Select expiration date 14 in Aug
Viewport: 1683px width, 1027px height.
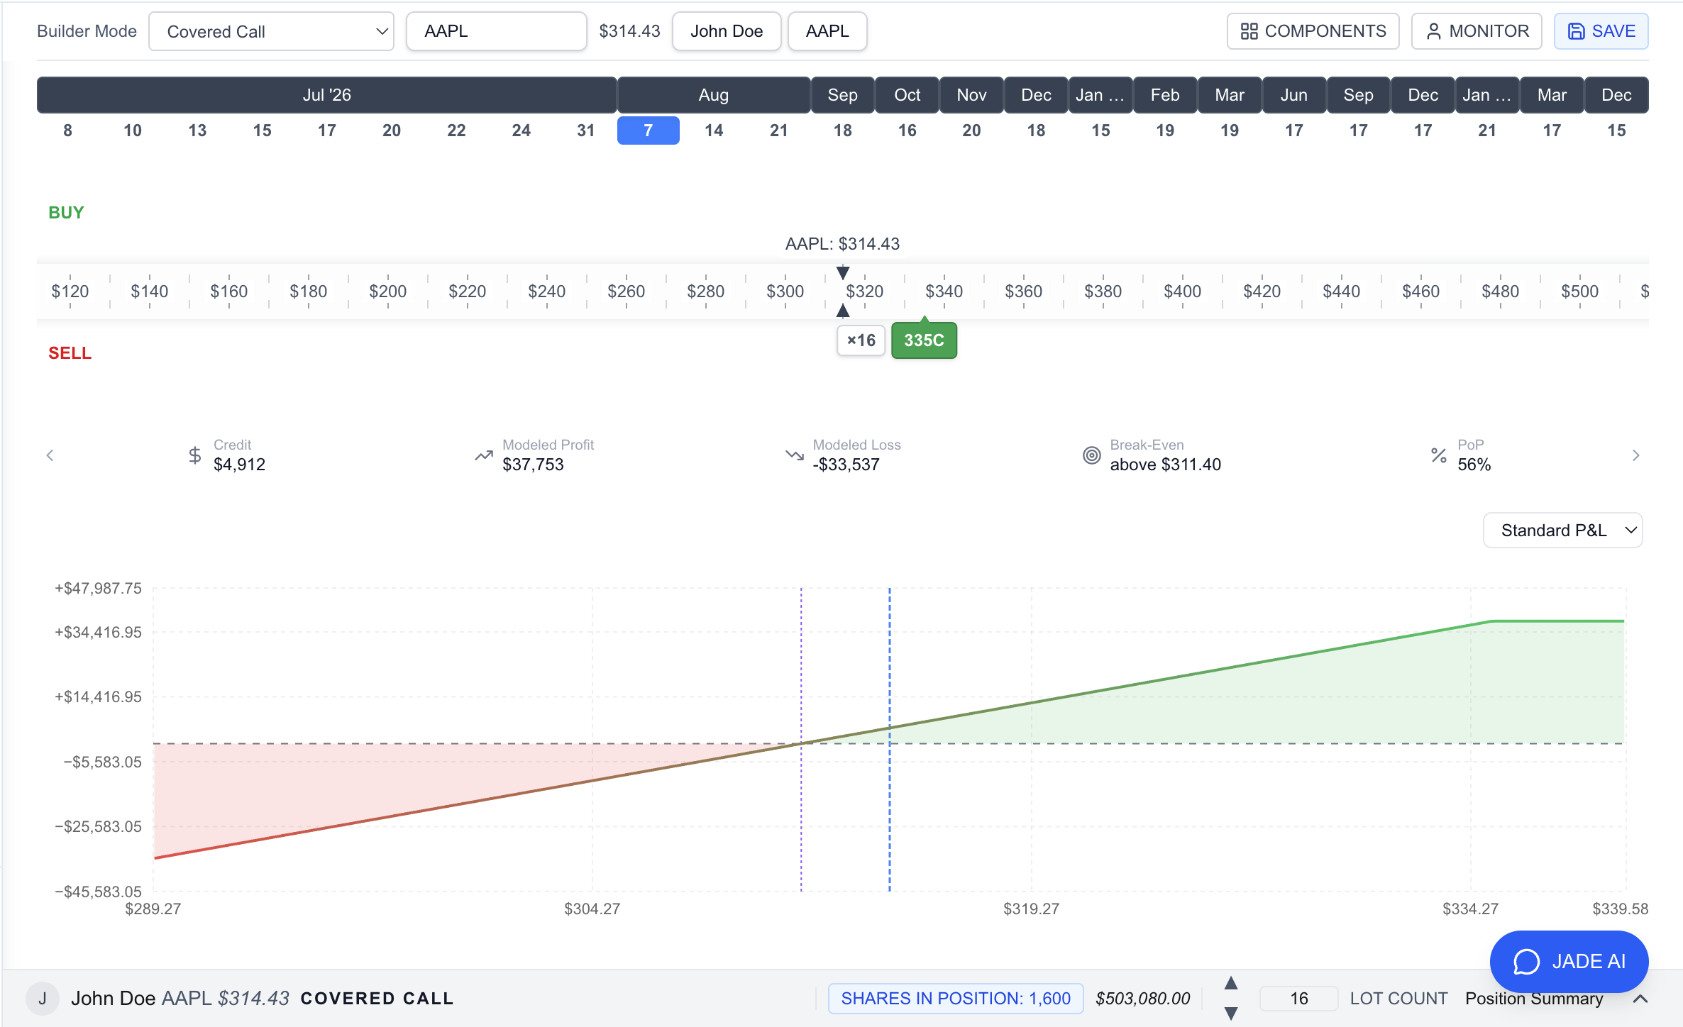pos(714,131)
